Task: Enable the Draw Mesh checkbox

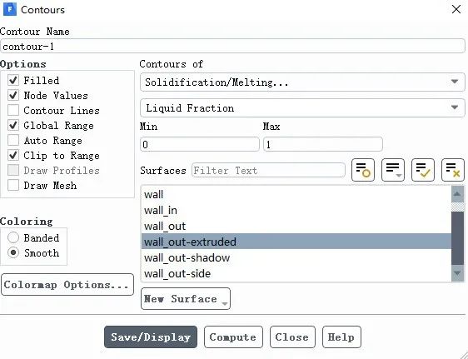Action: point(13,185)
